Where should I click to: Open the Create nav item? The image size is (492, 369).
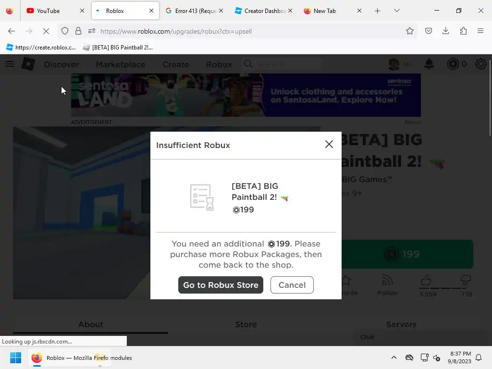pos(175,64)
